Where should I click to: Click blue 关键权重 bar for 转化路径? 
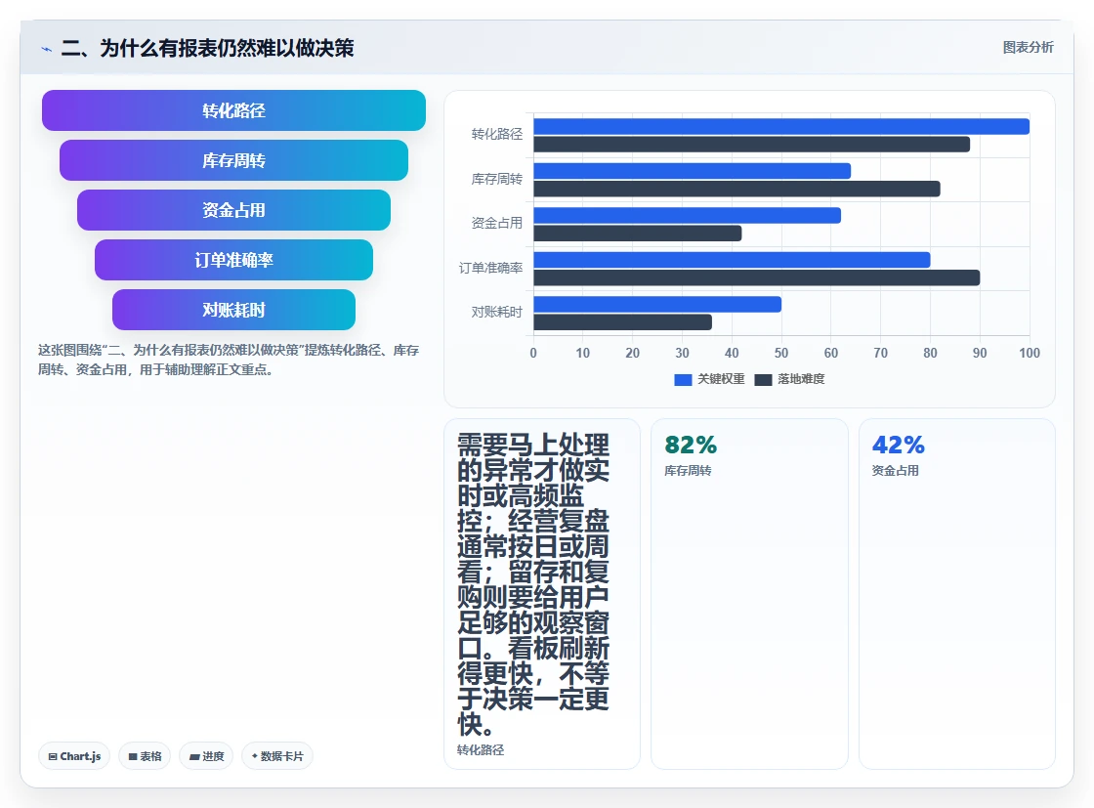pos(781,126)
